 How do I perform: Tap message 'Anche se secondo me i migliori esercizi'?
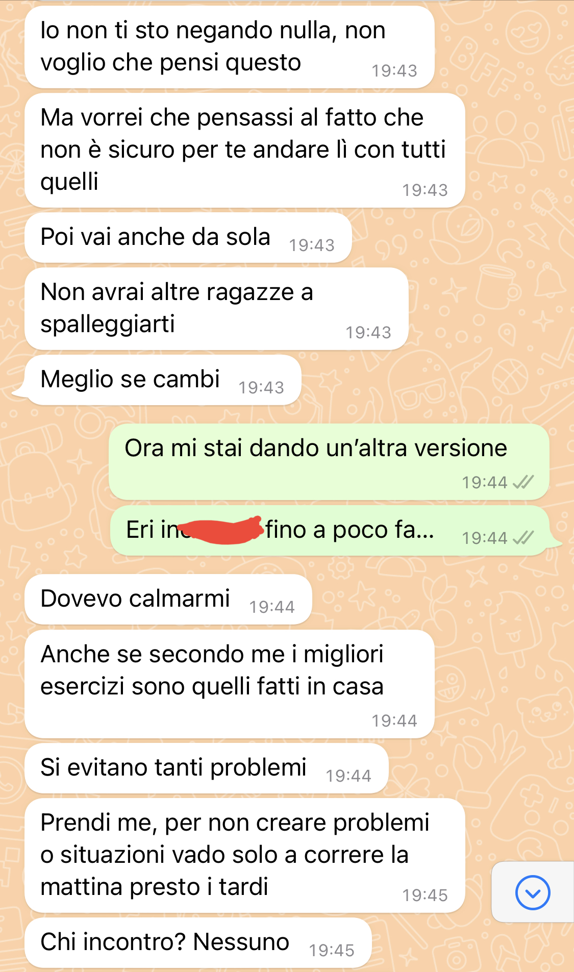click(230, 684)
